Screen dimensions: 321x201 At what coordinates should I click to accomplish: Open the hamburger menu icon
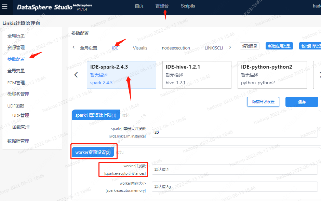5,7
